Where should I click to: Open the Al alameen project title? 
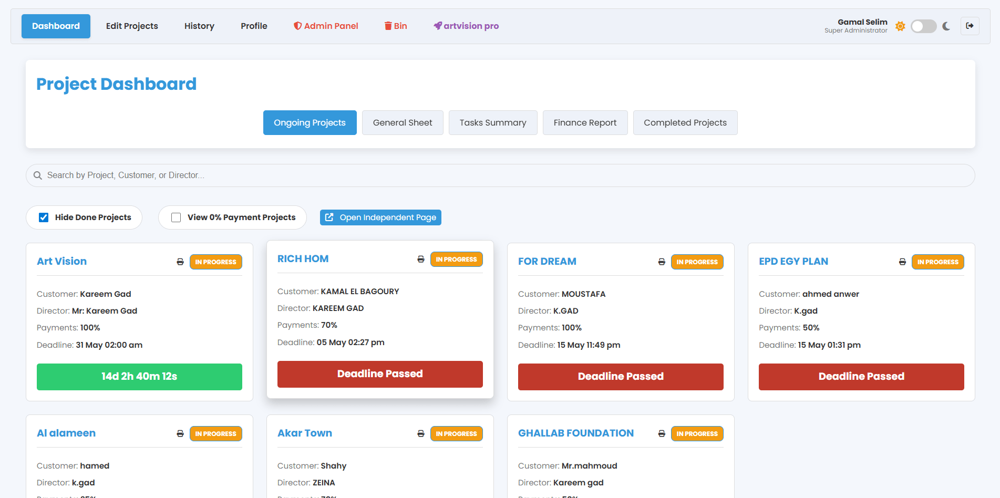66,433
